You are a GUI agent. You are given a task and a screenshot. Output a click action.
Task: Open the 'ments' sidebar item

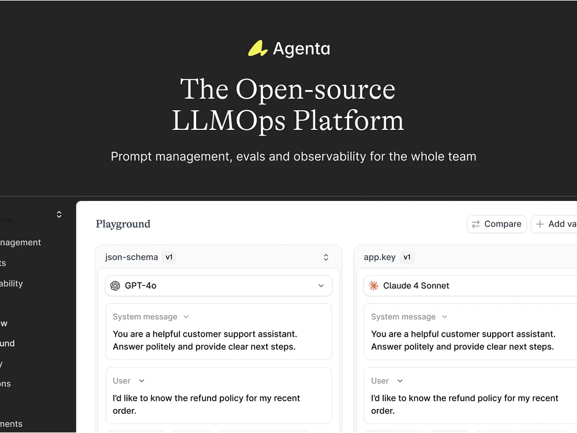pos(11,424)
